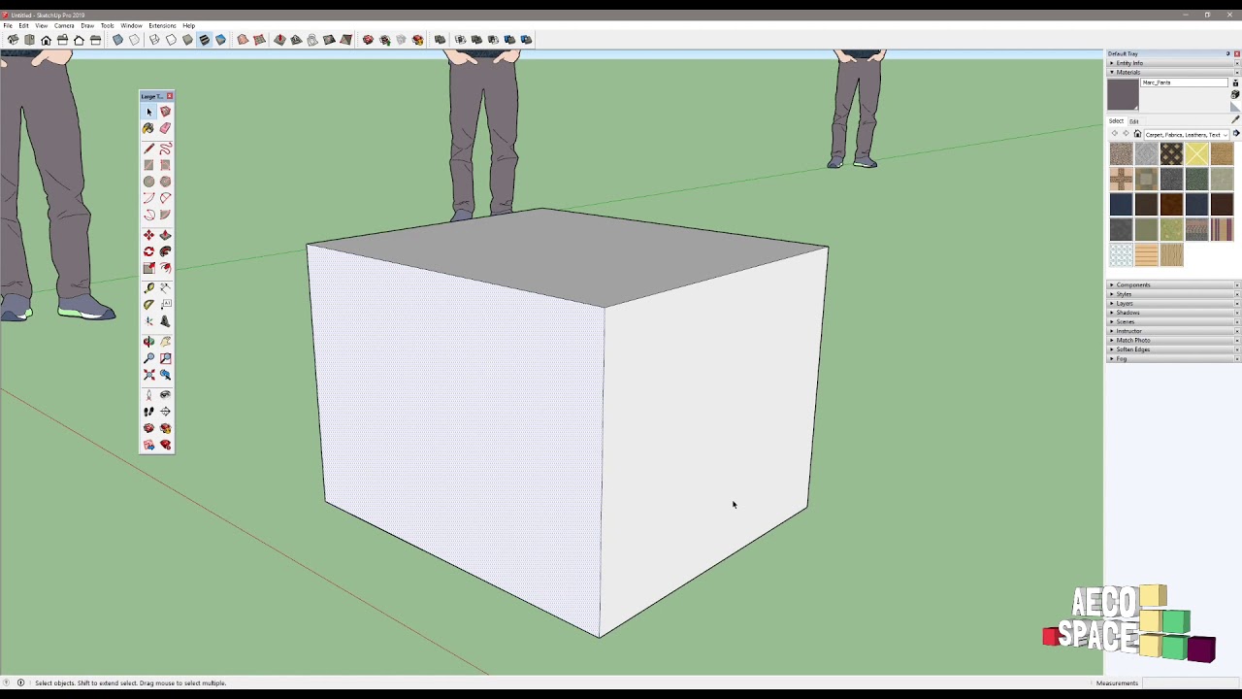Switch to materials Edit tab
Screen dimensions: 1242x699
pos(1133,121)
